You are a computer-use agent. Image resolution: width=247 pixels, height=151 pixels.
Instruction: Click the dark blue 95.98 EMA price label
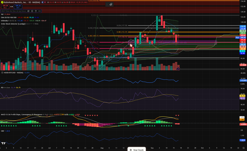coord(243,53)
